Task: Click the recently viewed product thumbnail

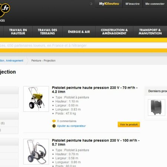Action: pos(157,107)
